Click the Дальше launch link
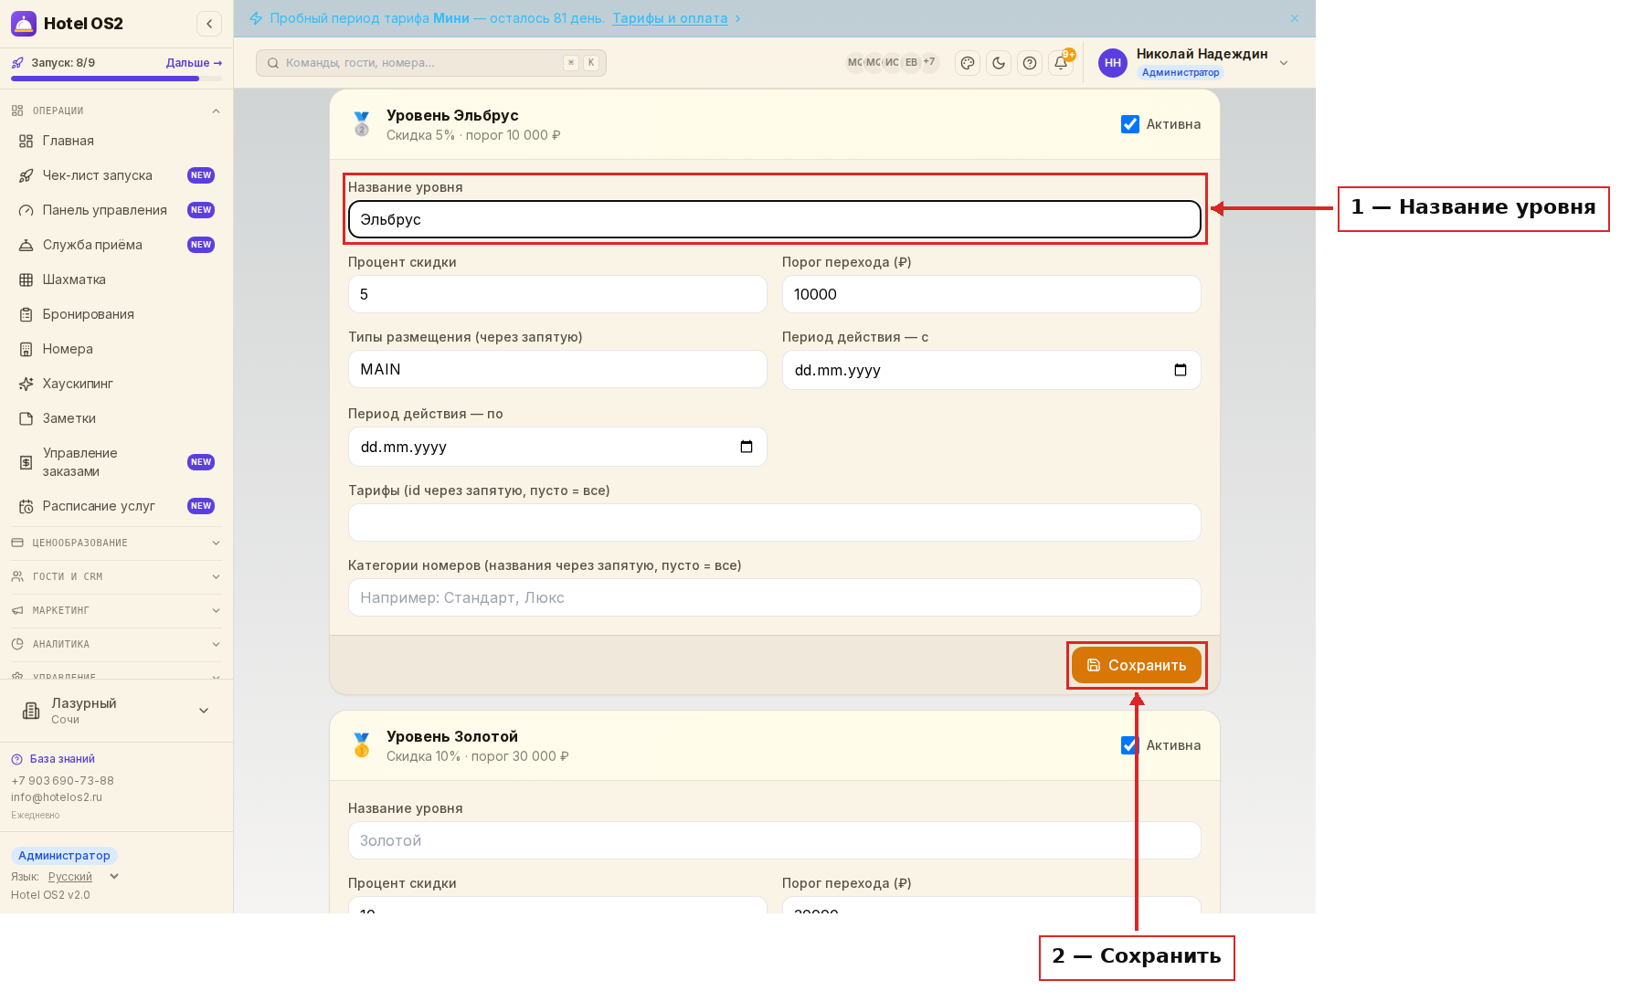 pyautogui.click(x=194, y=63)
